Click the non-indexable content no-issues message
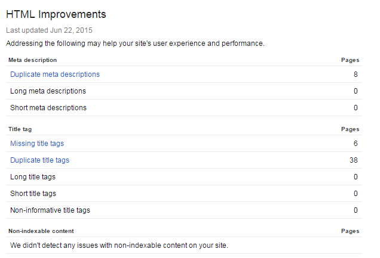This screenshot has width=380, height=258. tap(119, 245)
